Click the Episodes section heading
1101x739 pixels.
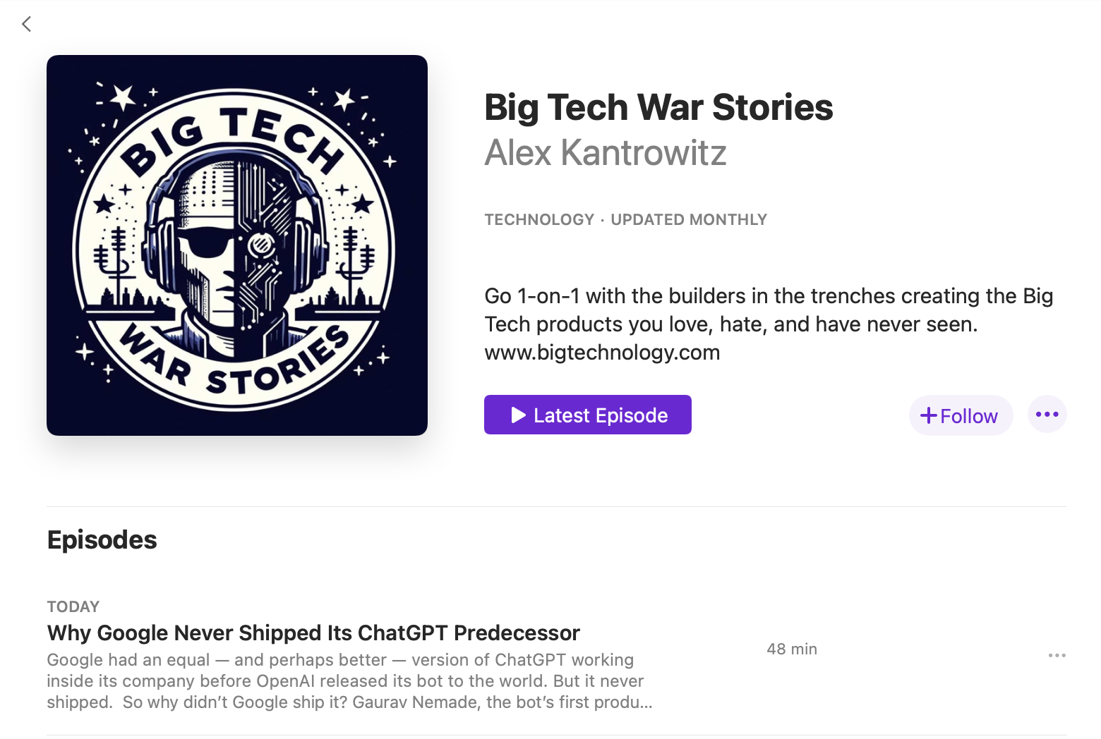point(102,540)
